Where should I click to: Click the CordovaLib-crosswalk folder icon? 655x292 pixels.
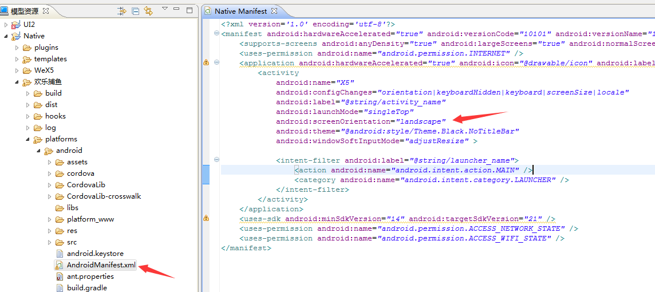[59, 196]
